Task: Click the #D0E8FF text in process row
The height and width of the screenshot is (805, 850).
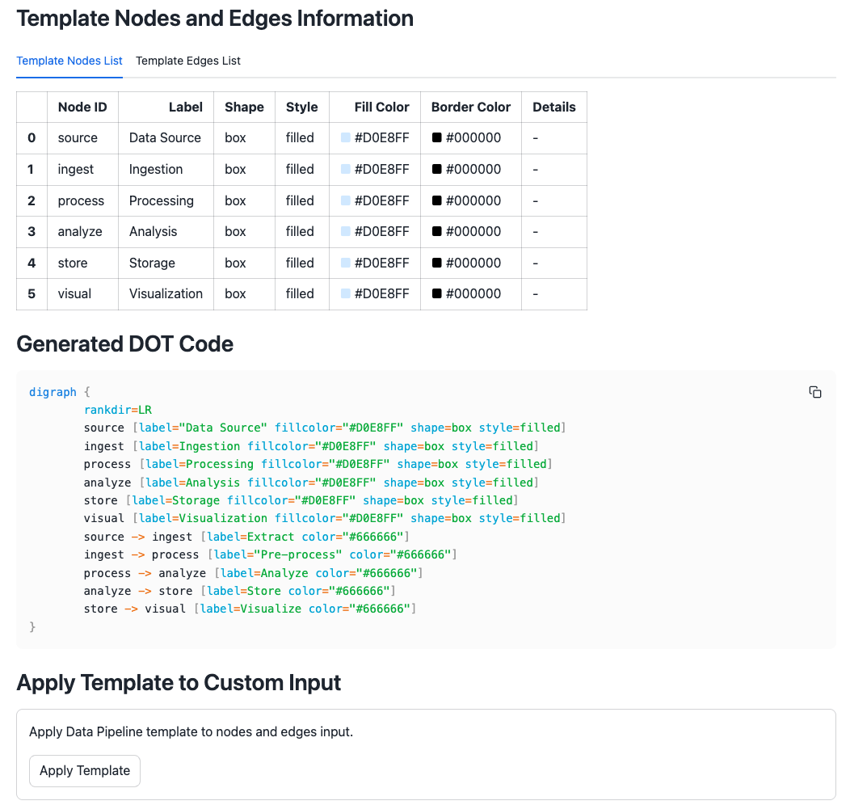Action: (381, 200)
